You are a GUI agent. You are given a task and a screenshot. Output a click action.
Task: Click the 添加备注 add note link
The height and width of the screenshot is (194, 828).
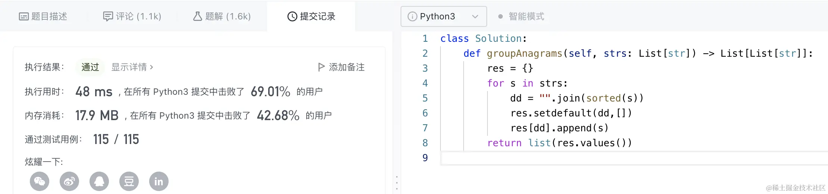(346, 67)
